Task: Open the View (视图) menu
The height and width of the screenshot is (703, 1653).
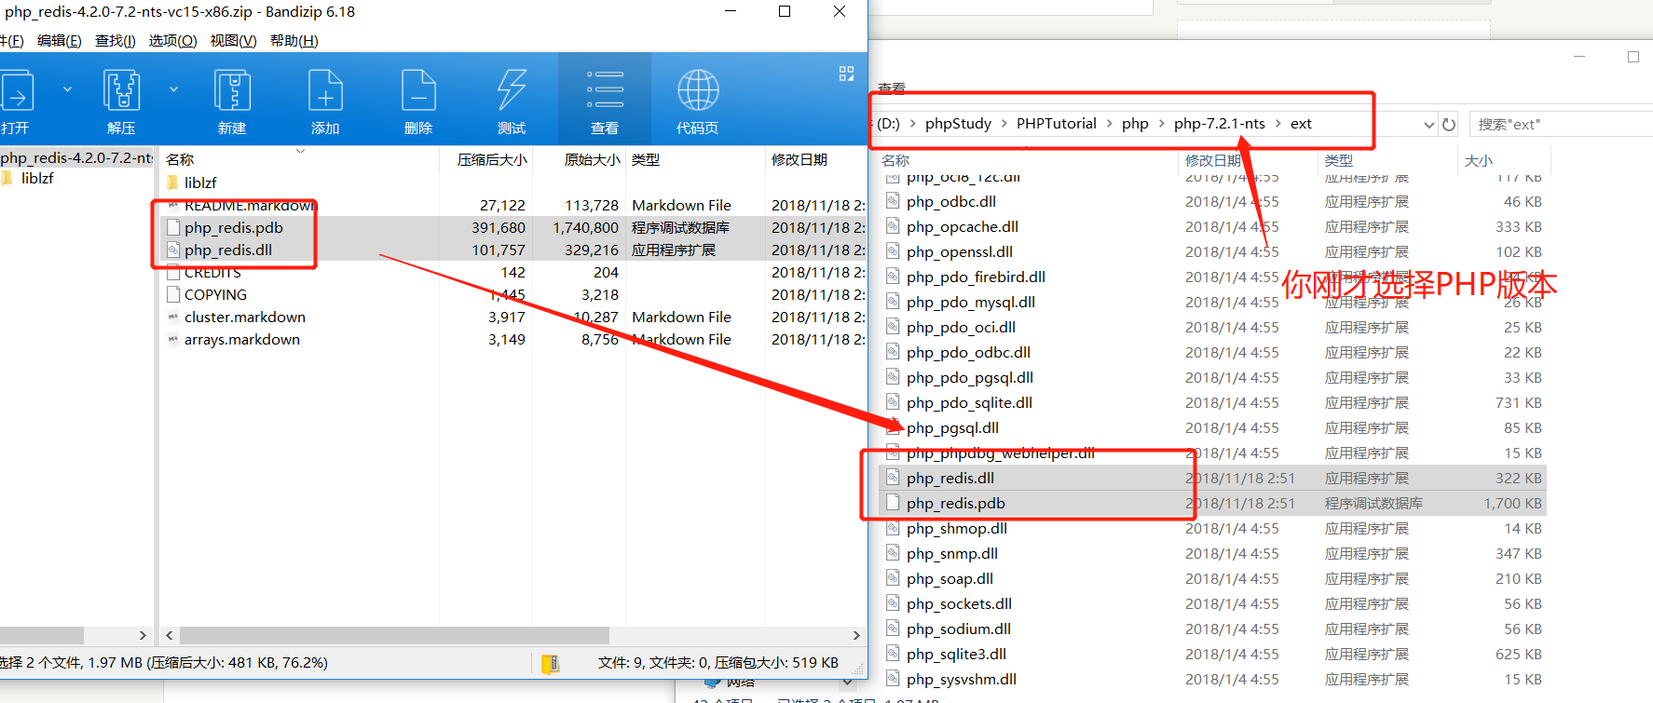Action: coord(233,40)
